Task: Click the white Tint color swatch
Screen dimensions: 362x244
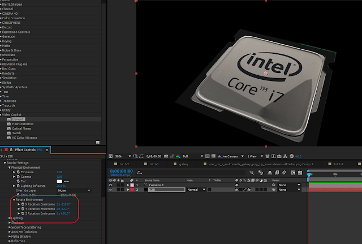Action: click(x=59, y=181)
